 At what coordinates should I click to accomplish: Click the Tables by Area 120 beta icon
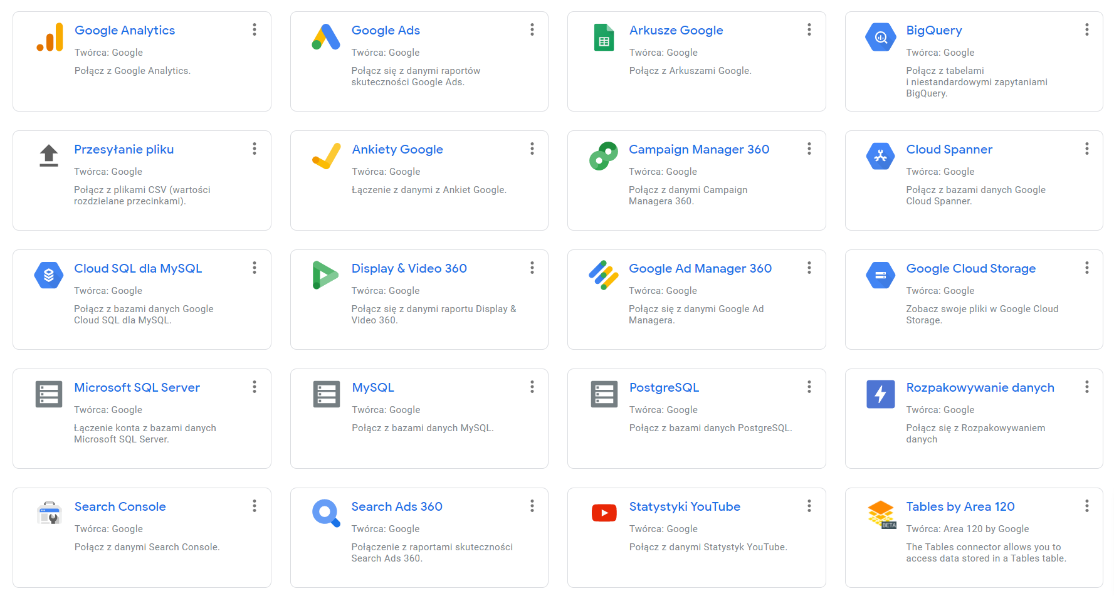881,514
